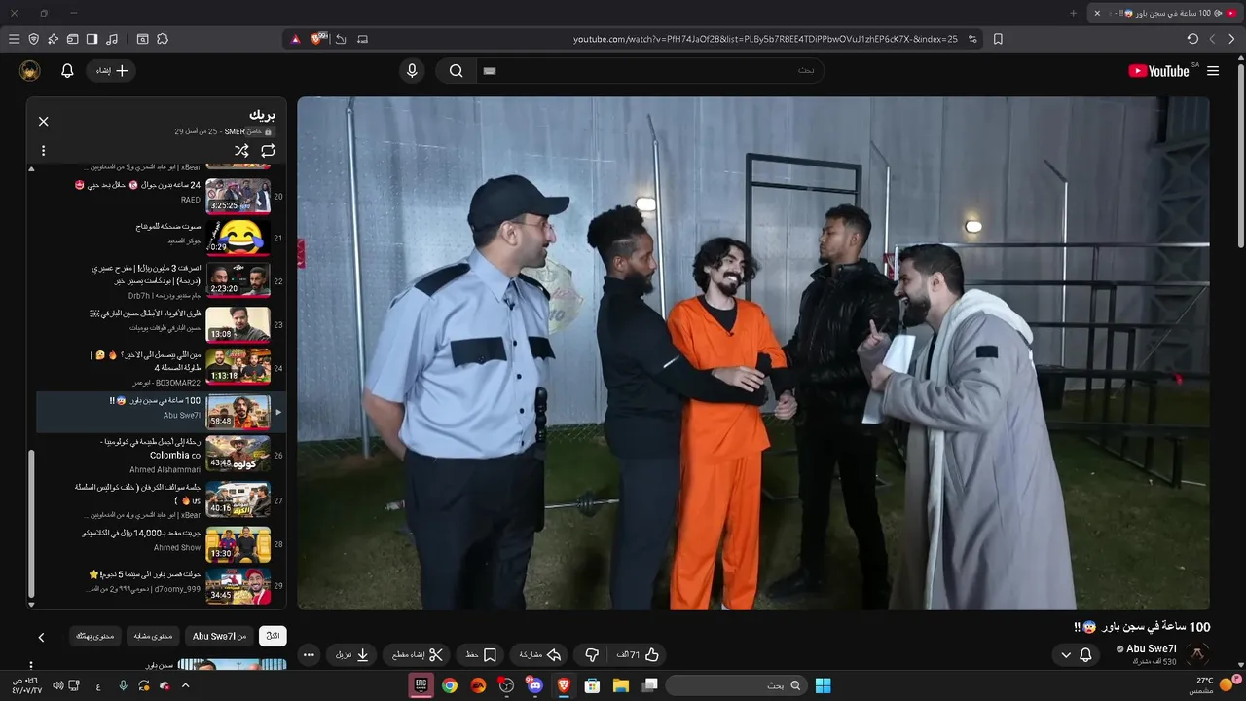Click the إنشاء create button
Image resolution: width=1246 pixels, height=701 pixels.
(x=111, y=70)
